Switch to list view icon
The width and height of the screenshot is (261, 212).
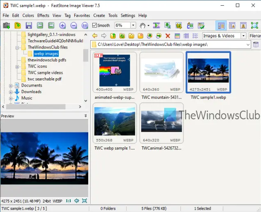pos(195,36)
